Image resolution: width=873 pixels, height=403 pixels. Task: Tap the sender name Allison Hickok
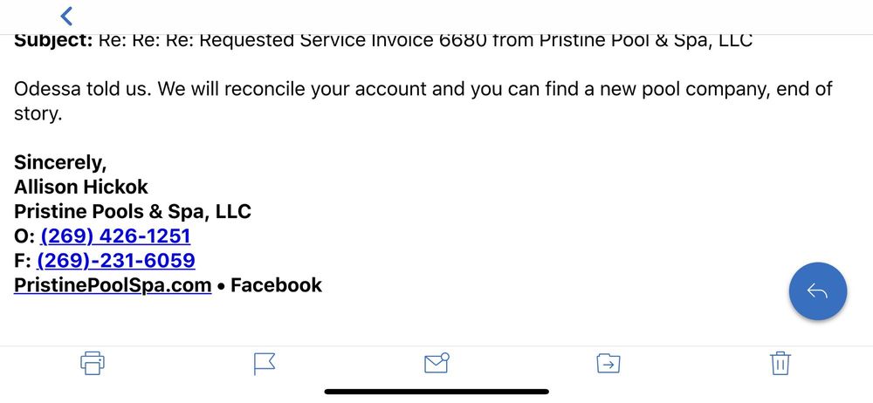coord(81,187)
